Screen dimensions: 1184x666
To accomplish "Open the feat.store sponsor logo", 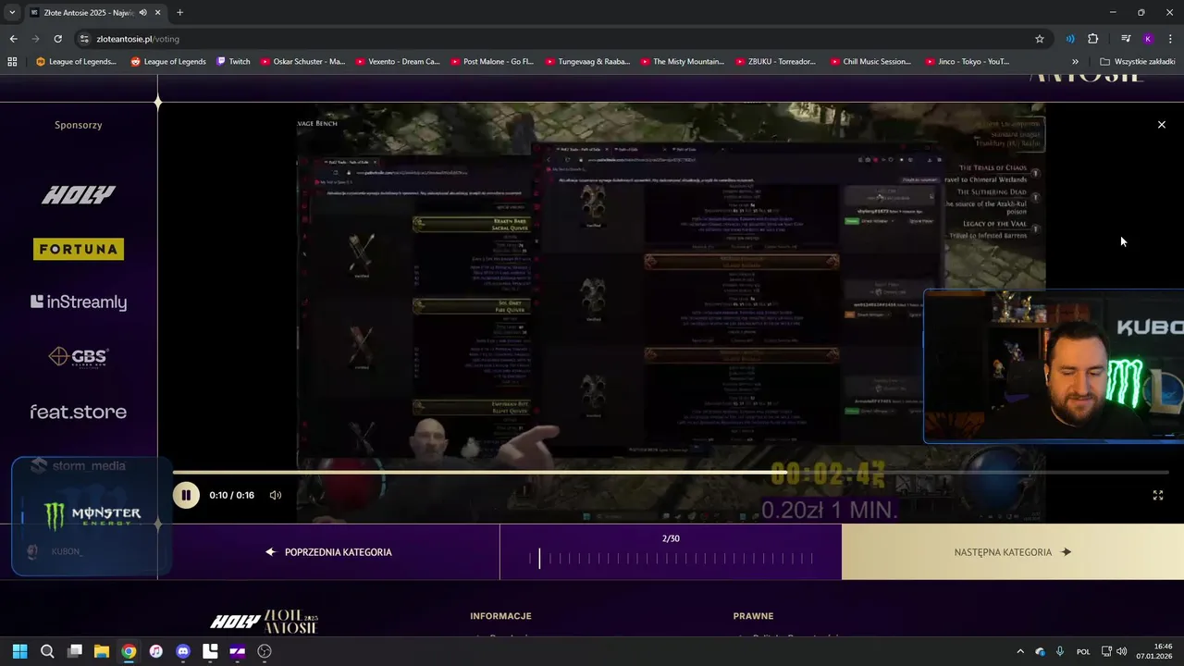I will coord(78,412).
